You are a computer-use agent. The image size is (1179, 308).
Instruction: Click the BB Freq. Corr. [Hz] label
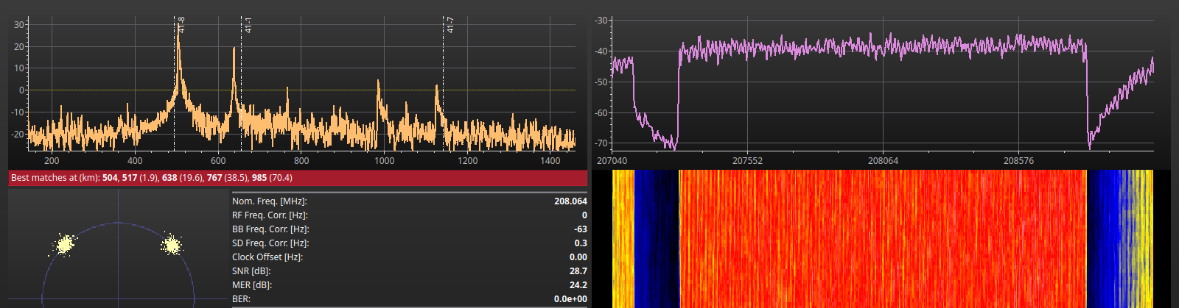[x=270, y=229]
